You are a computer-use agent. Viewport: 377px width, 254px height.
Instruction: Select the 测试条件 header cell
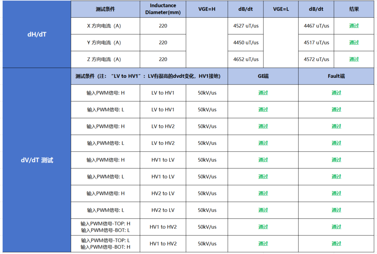[105, 9]
